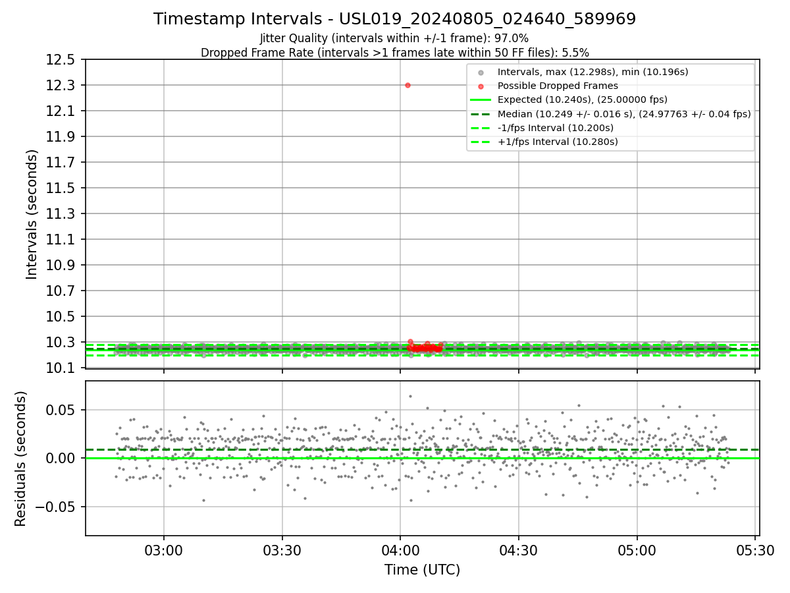Screen dimensions: 790x593
Task: Click the isolated red outlier point near 12.3 seconds
Action: (x=408, y=85)
